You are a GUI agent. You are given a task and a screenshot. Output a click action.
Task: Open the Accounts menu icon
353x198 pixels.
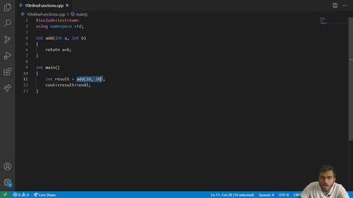click(7, 167)
